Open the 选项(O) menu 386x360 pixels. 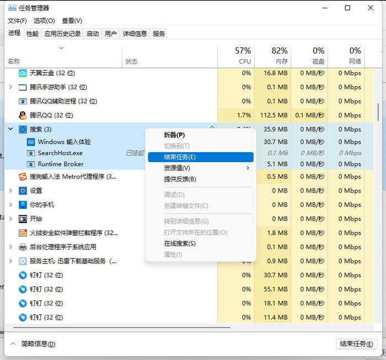click(44, 20)
